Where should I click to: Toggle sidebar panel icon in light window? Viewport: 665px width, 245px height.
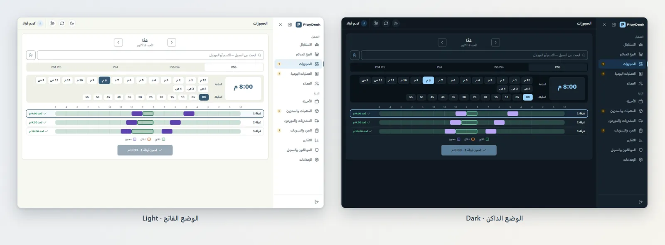(x=290, y=24)
